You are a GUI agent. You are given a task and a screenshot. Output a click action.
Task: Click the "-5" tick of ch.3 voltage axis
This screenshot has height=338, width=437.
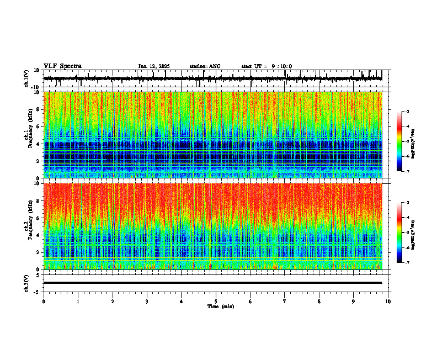38,292
